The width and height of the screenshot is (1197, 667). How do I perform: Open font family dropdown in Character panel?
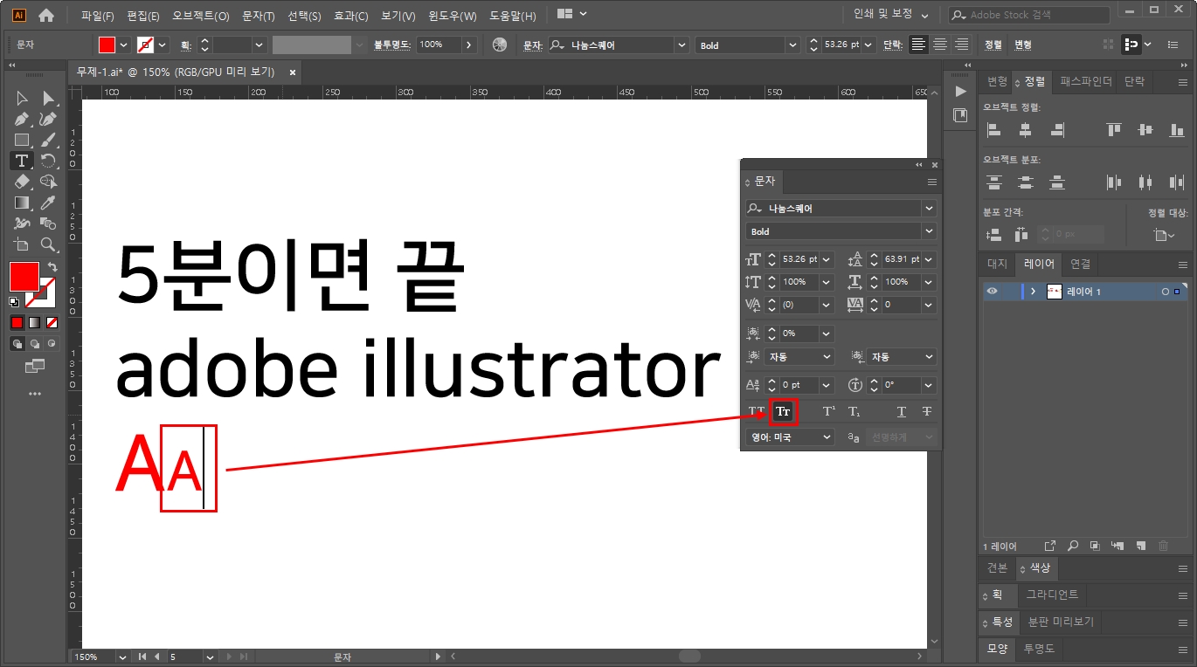[x=929, y=209]
